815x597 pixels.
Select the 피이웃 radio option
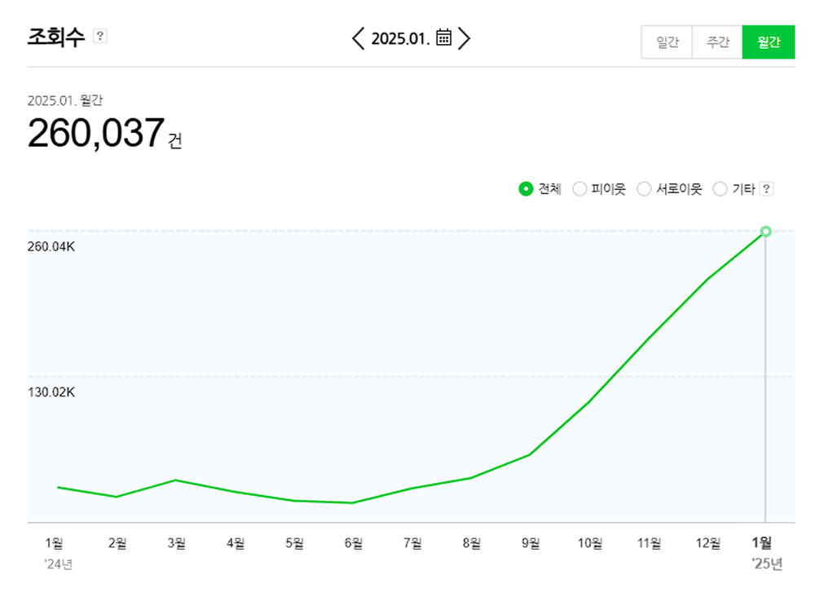pos(580,189)
